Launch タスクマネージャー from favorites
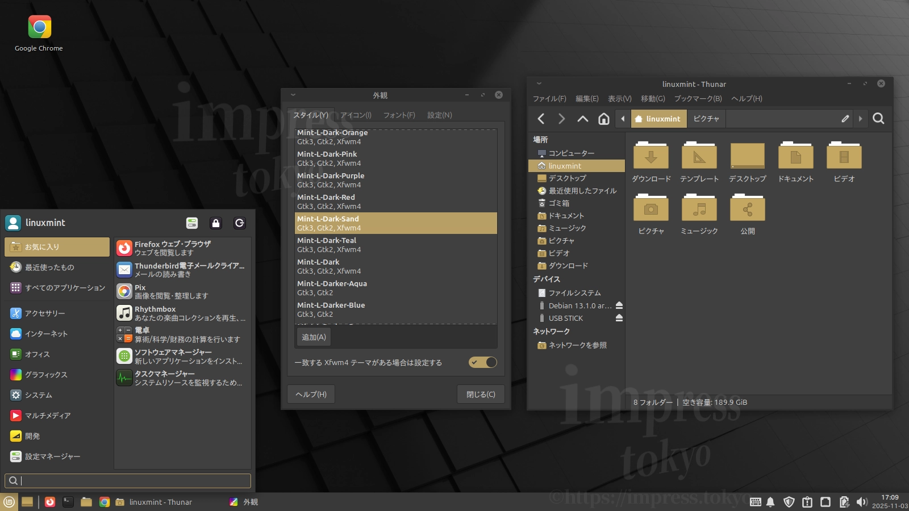 182,378
